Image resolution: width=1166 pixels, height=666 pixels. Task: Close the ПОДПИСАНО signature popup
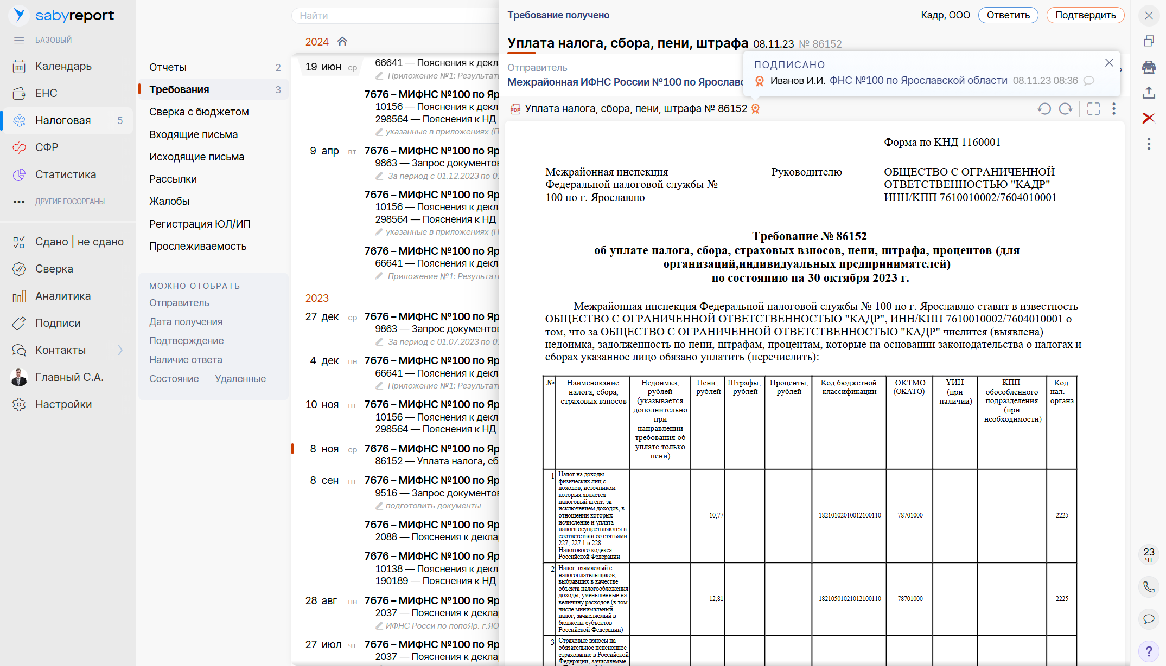coord(1109,63)
